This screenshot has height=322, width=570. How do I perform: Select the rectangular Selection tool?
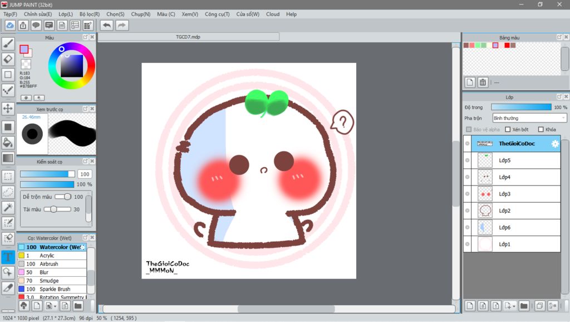point(8,177)
